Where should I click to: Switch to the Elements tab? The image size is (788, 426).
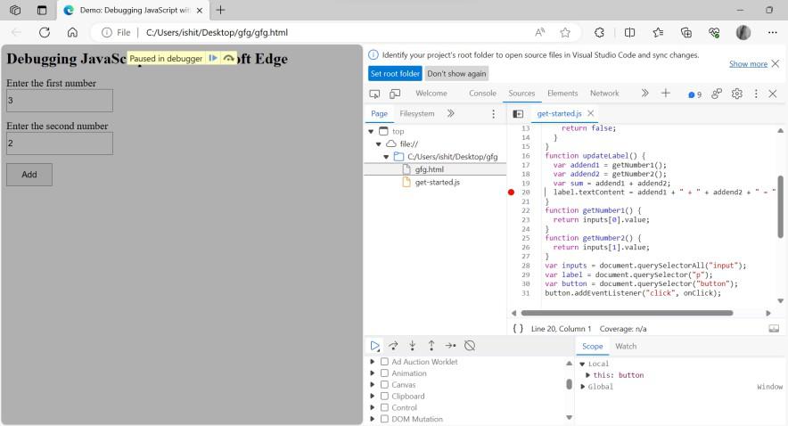[x=562, y=94]
